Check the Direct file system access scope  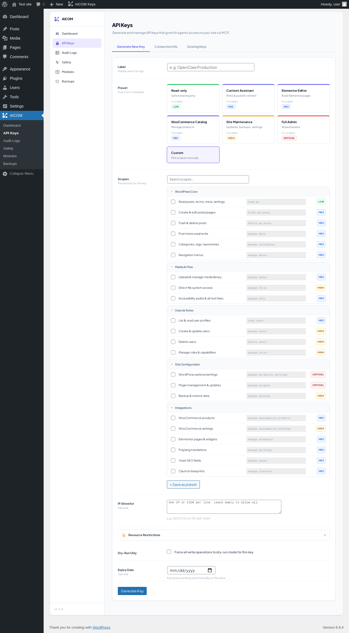173,288
